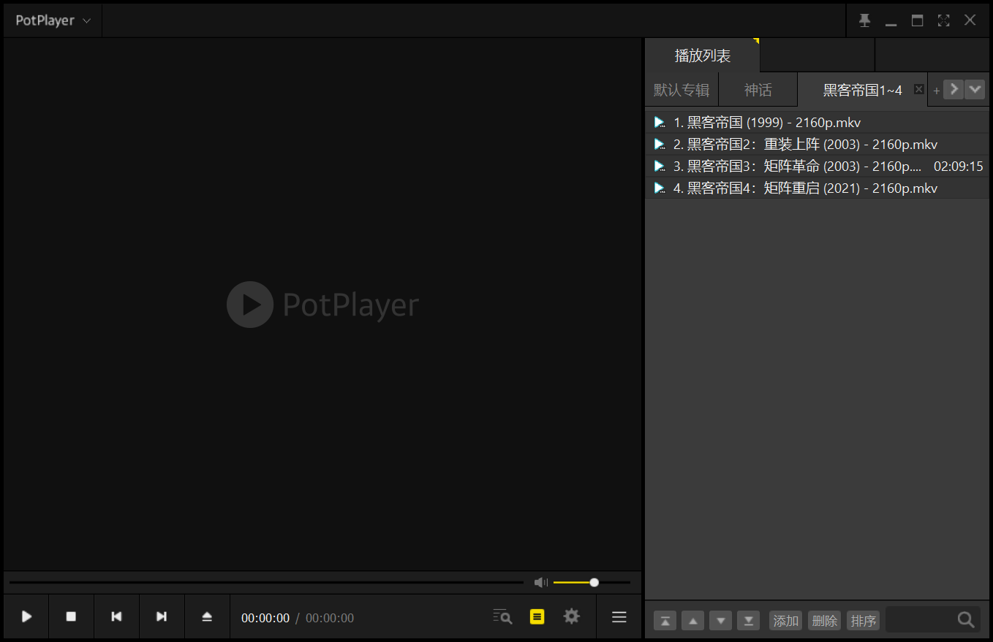Click the eject/open file icon
Image resolution: width=993 pixels, height=642 pixels.
[x=207, y=617]
